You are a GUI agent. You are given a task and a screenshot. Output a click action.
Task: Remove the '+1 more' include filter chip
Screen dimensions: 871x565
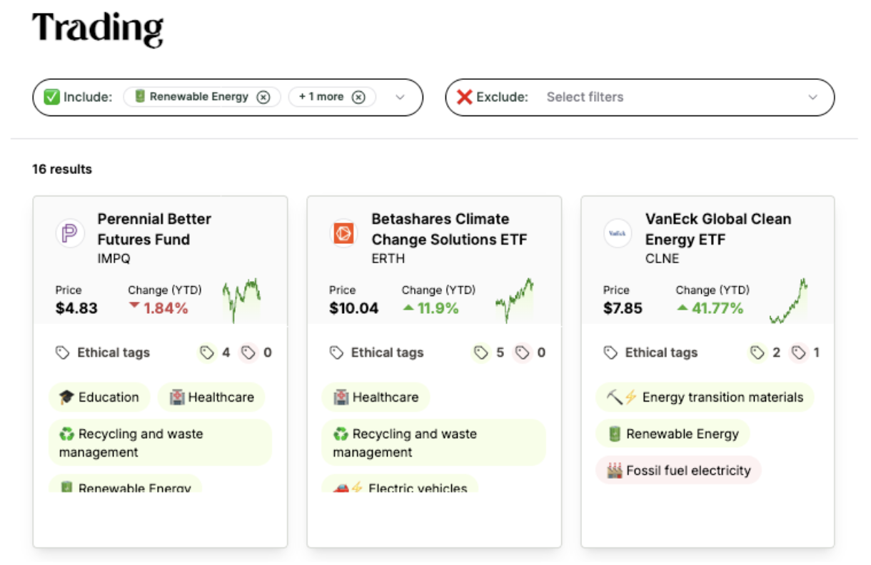coord(358,97)
